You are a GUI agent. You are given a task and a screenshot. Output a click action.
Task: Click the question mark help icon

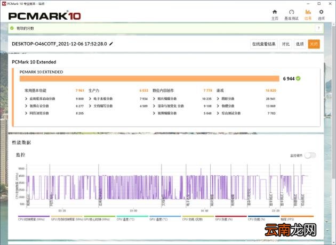pos(318,28)
